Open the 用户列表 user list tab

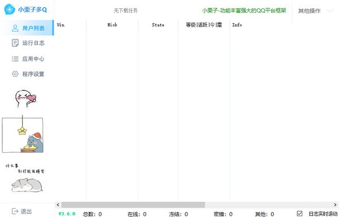pyautogui.click(x=27, y=28)
